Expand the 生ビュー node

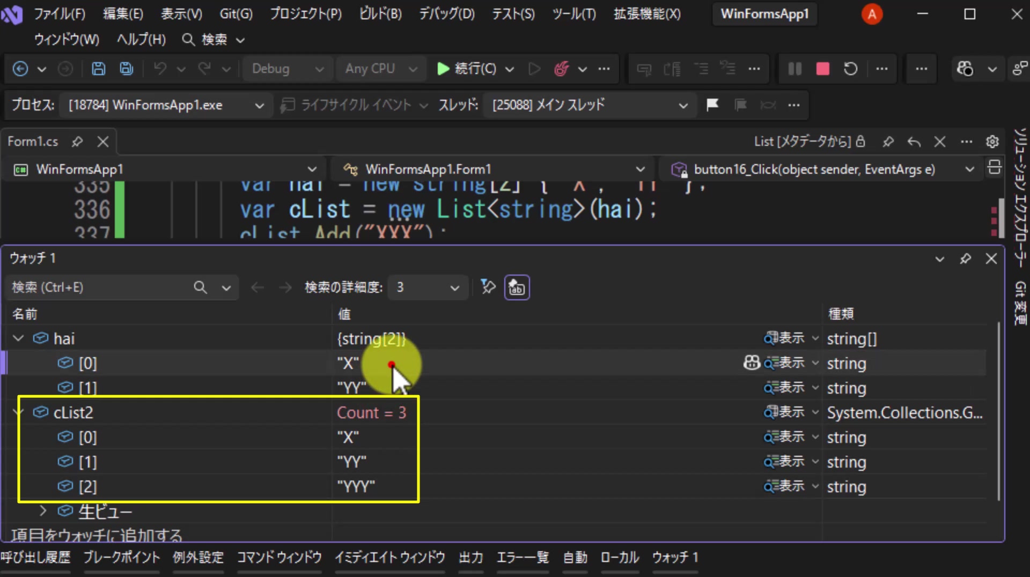pos(43,511)
